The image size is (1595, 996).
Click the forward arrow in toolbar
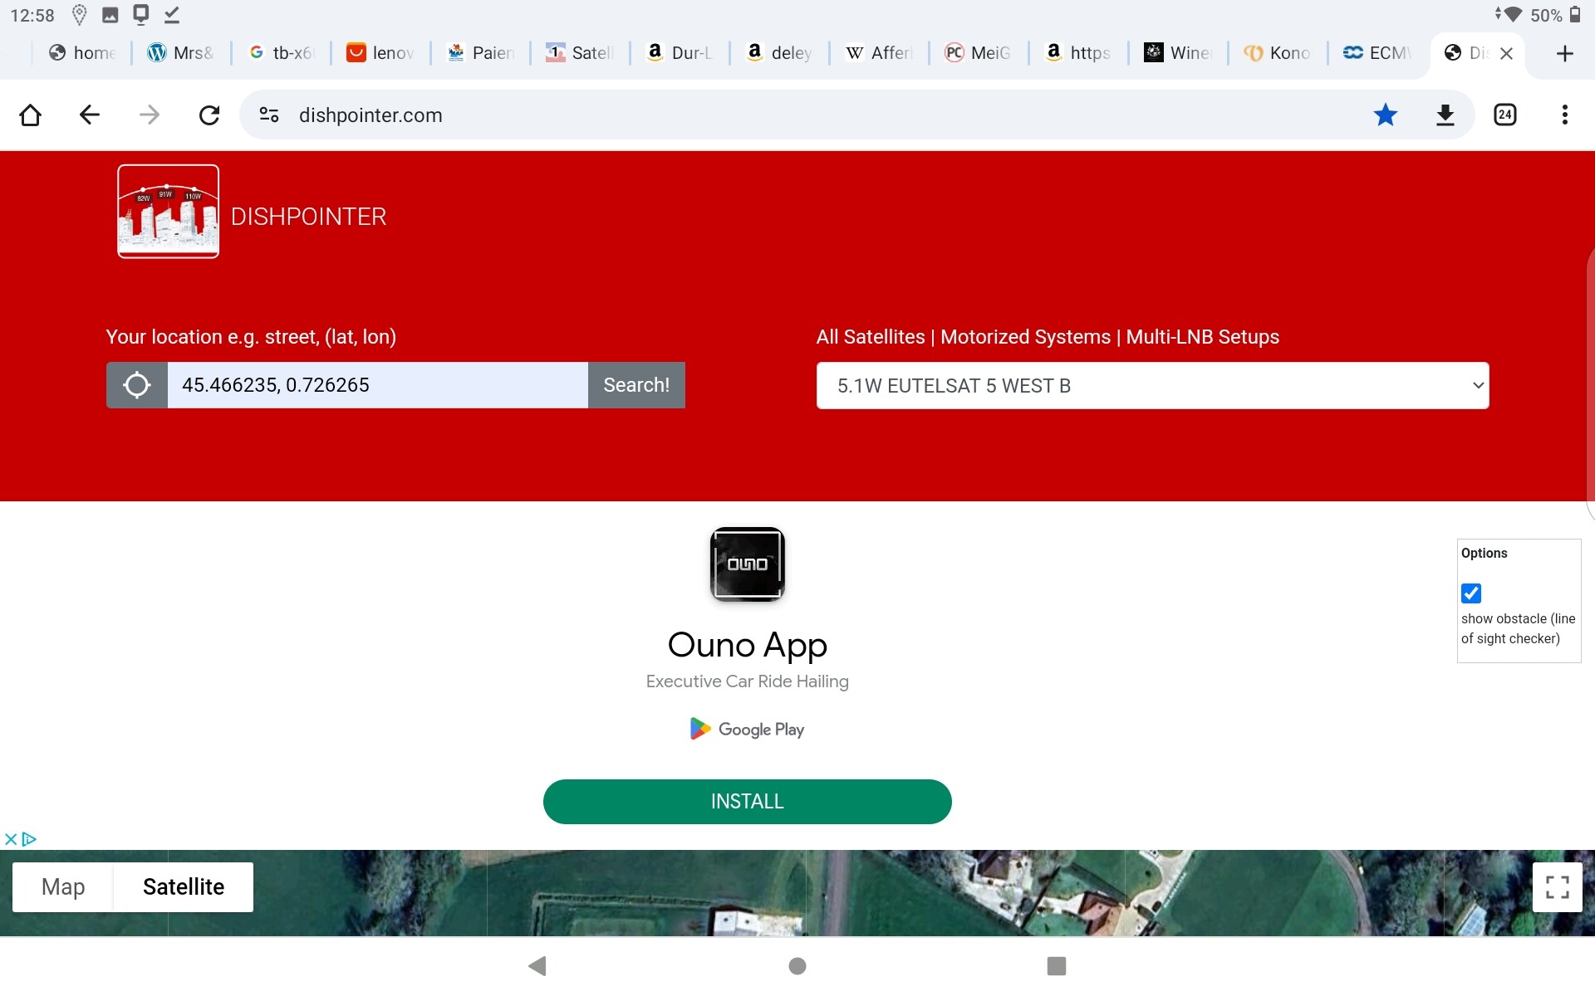[150, 115]
